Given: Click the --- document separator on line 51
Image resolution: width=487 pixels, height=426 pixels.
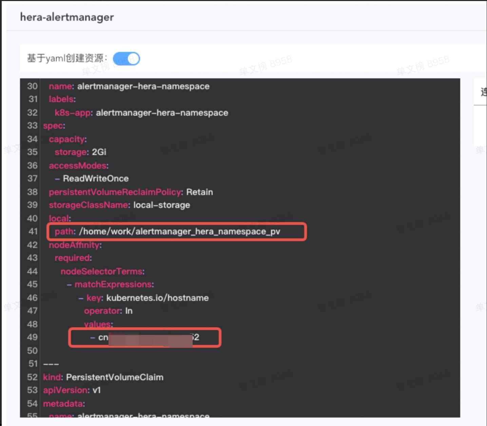Looking at the screenshot, I should (x=51, y=364).
